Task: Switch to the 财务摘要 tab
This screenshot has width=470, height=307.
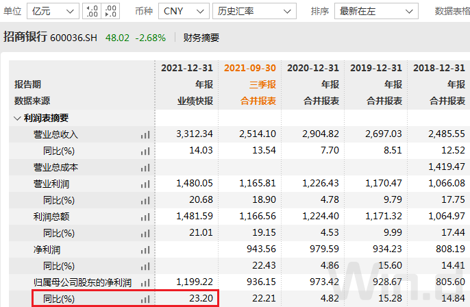Action: click(x=202, y=38)
